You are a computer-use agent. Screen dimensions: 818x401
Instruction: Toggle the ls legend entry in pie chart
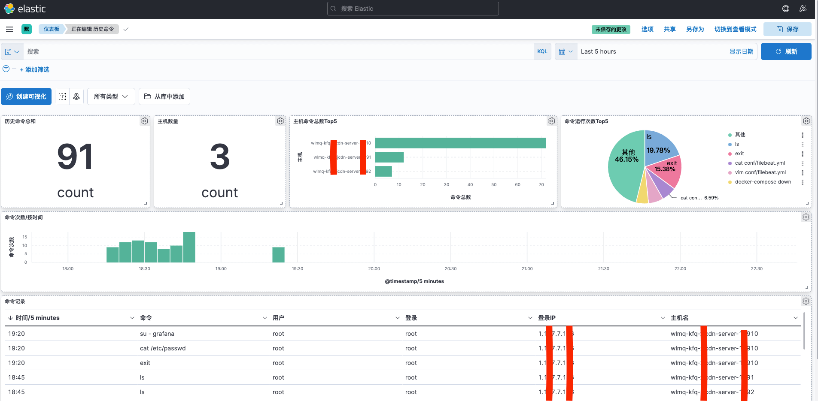point(737,144)
